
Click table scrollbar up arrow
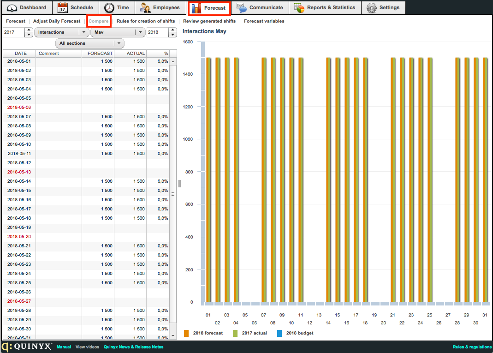pos(173,62)
